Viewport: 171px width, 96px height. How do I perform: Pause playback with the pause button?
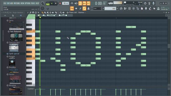52,3
